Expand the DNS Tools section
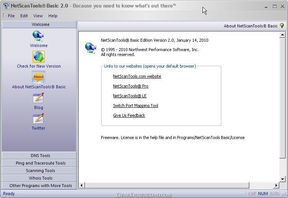 (x=39, y=156)
